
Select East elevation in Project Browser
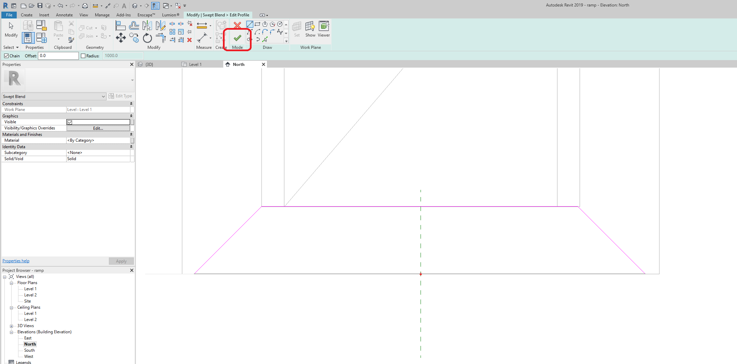click(28, 338)
